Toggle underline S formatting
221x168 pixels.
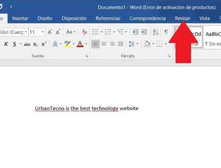14,44
